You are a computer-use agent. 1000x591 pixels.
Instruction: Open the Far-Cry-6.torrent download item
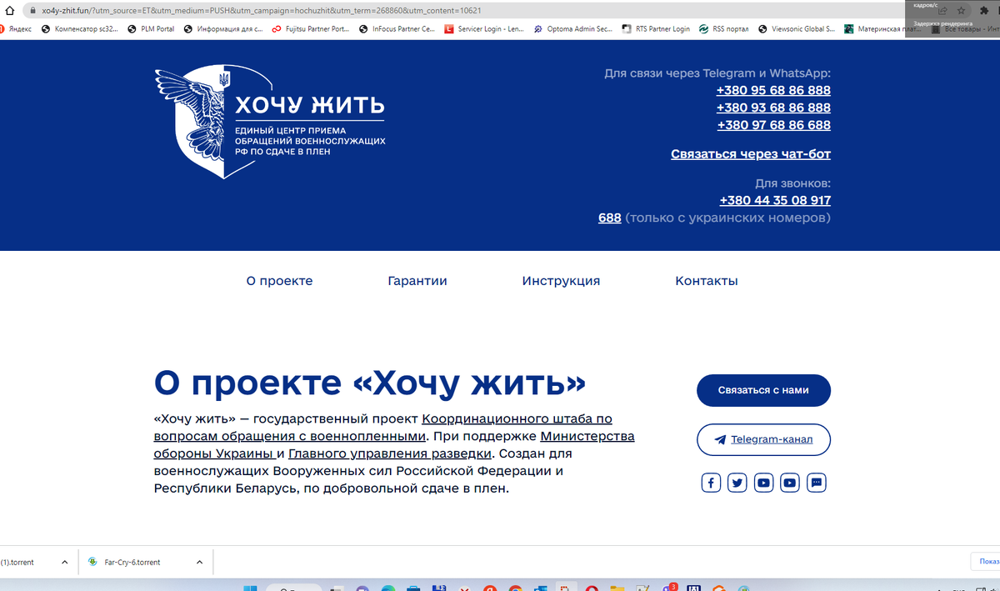pyautogui.click(x=132, y=563)
